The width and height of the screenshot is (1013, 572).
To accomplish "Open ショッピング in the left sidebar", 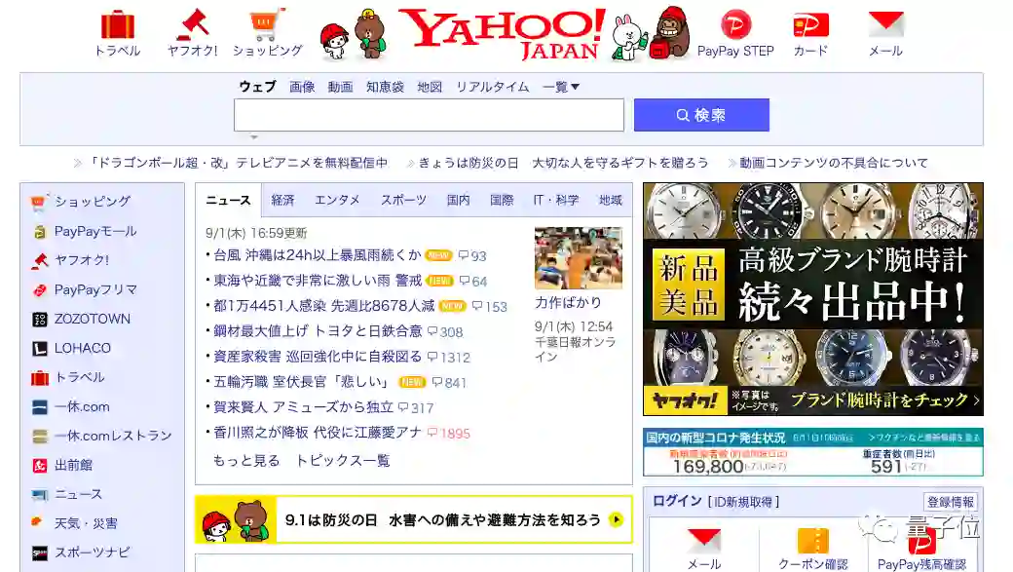I will pyautogui.click(x=93, y=202).
